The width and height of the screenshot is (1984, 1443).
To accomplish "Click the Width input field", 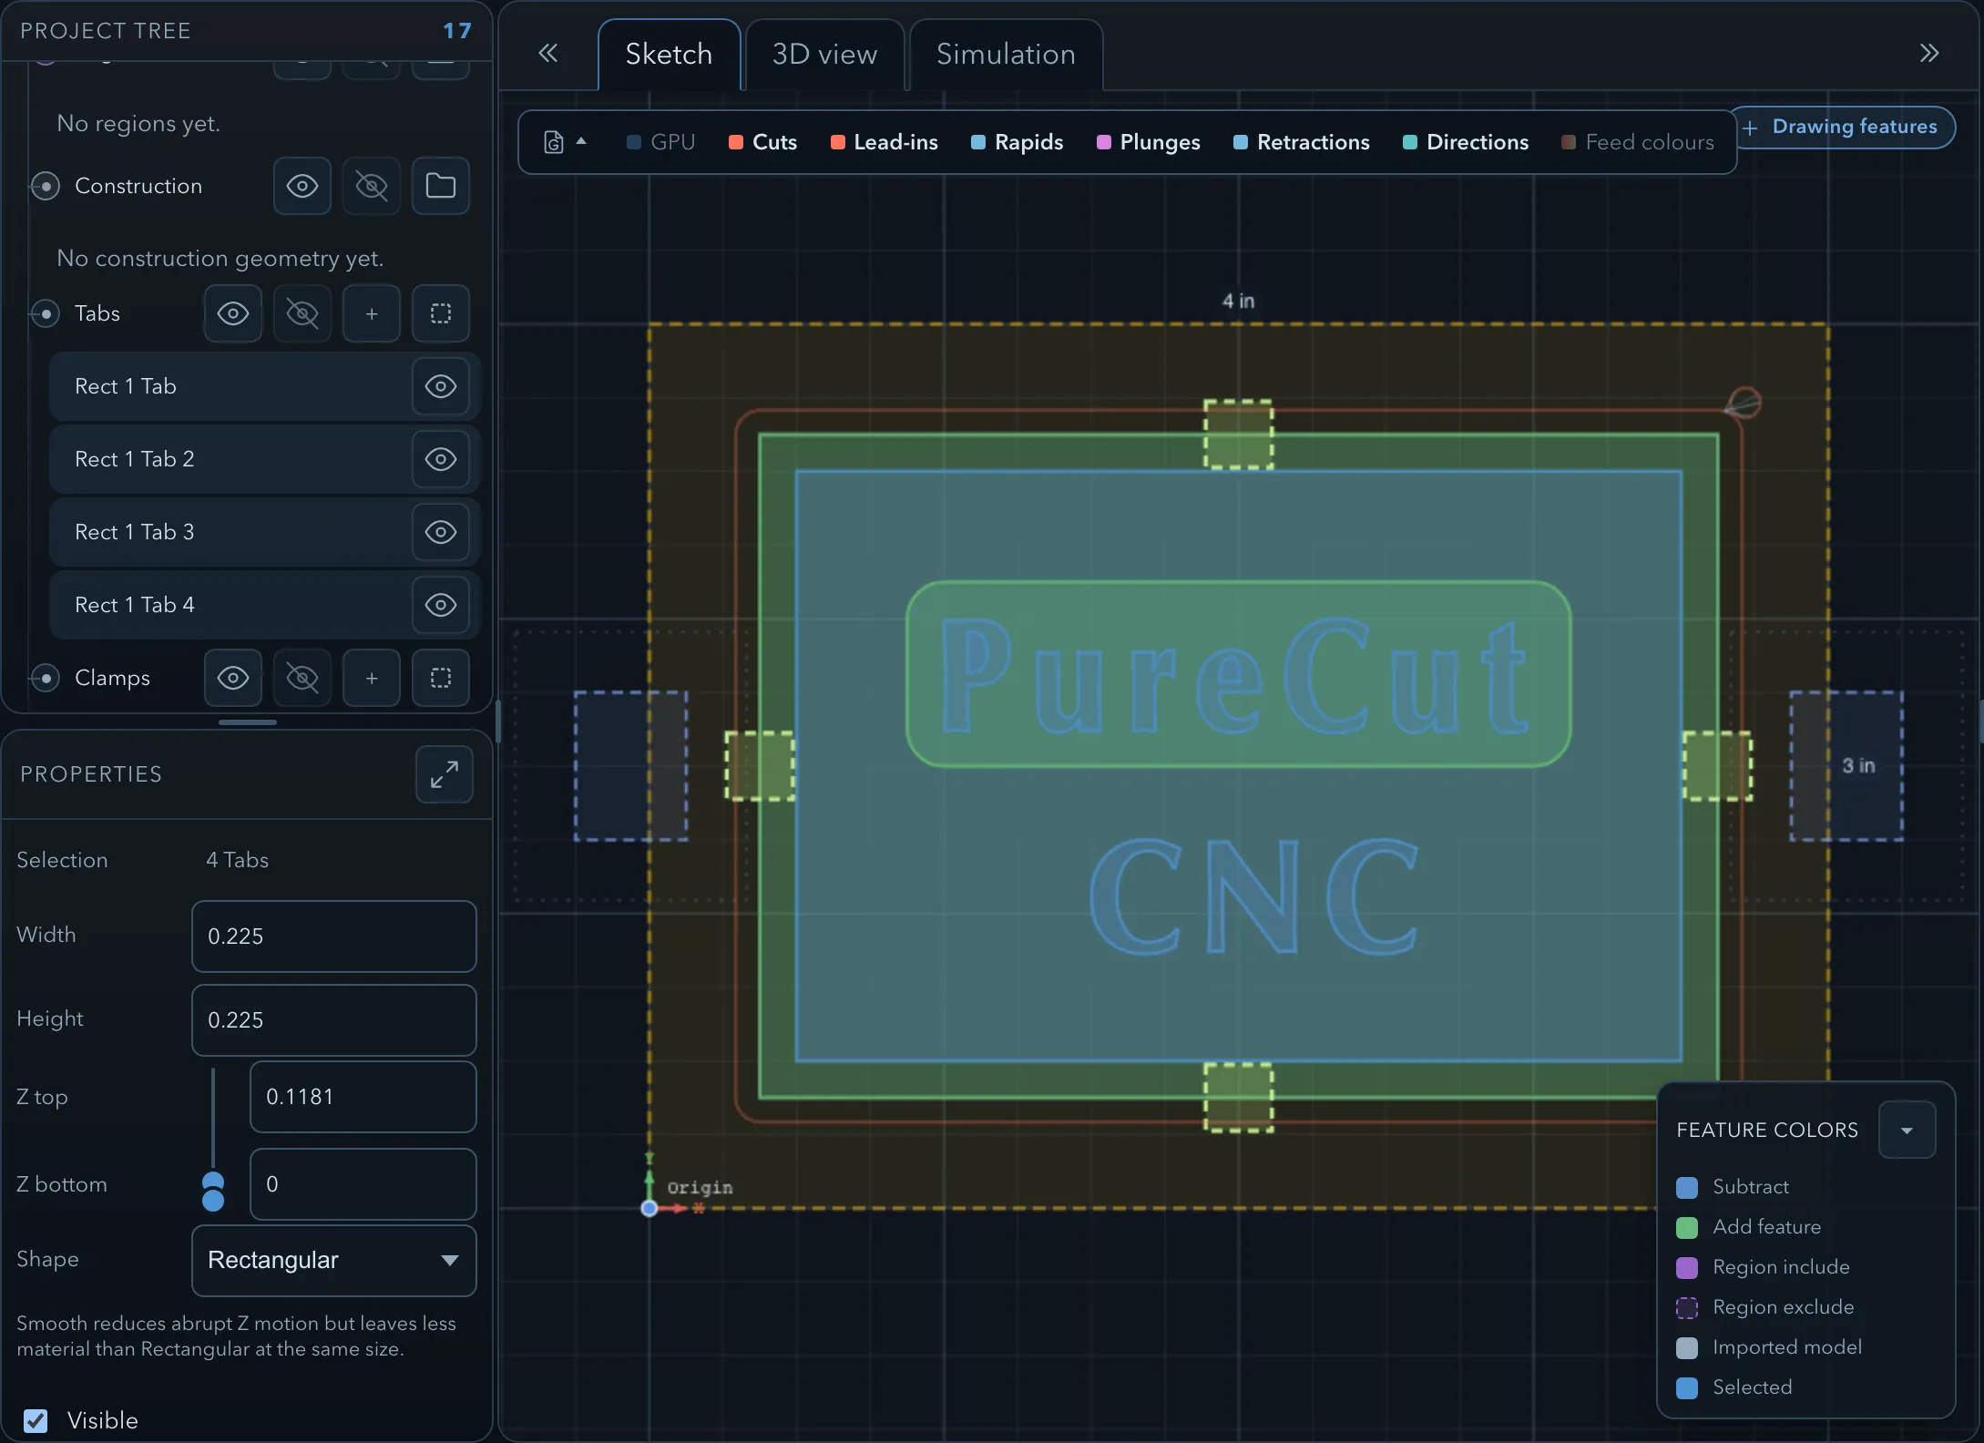I will [x=334, y=936].
